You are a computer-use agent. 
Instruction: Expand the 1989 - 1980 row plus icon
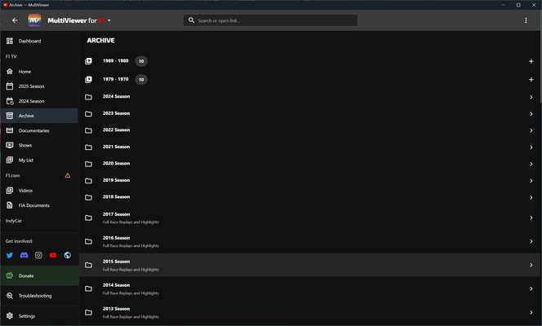531,61
